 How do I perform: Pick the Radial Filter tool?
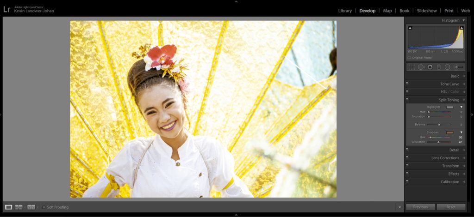[448, 67]
